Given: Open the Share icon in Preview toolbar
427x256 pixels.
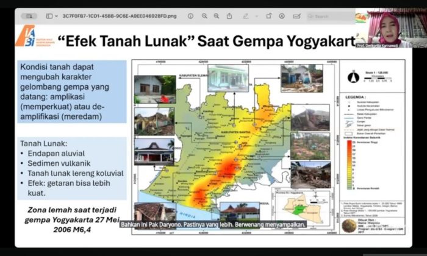Looking at the screenshot, I should click(229, 16).
